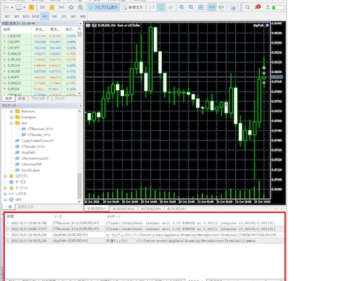This screenshot has width=340, height=281.
Task: Switch to ティック tab
Action: [59, 98]
